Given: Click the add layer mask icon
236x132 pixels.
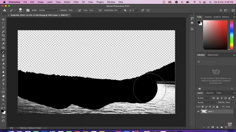Looking at the screenshot, I should [x=212, y=127].
